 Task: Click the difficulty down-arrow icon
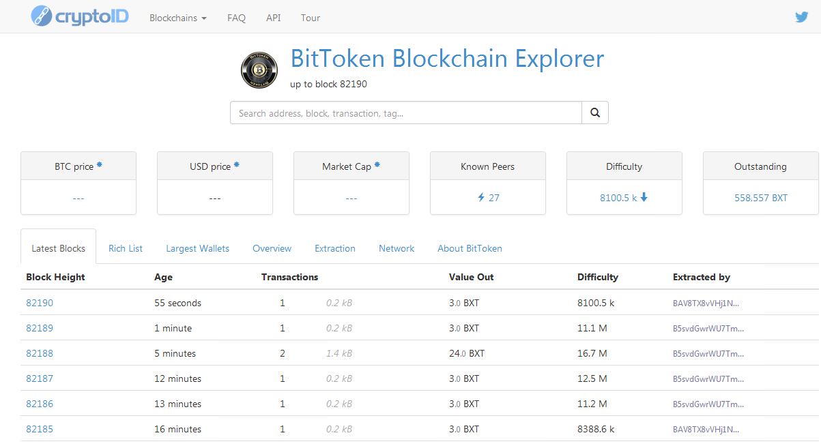[x=644, y=198]
